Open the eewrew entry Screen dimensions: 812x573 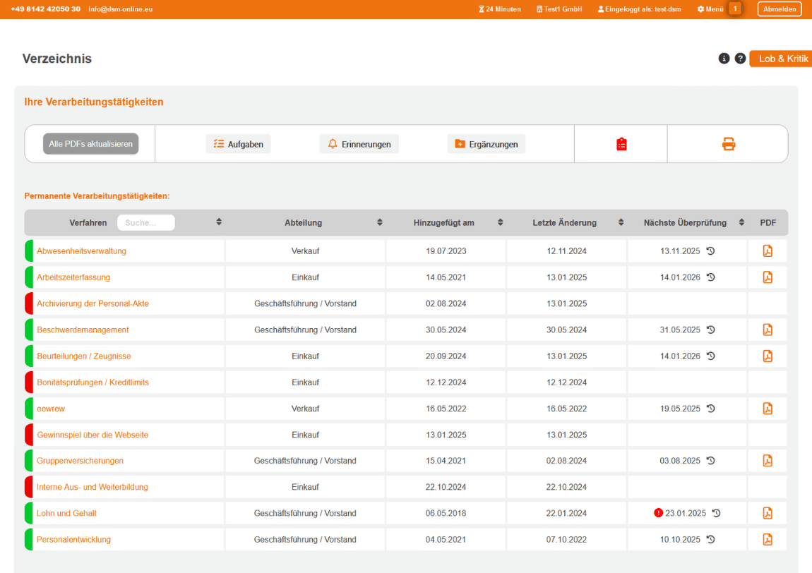coord(51,409)
